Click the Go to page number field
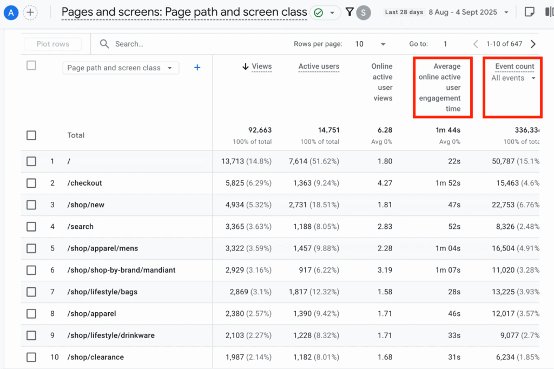The height and width of the screenshot is (369, 554). 446,44
